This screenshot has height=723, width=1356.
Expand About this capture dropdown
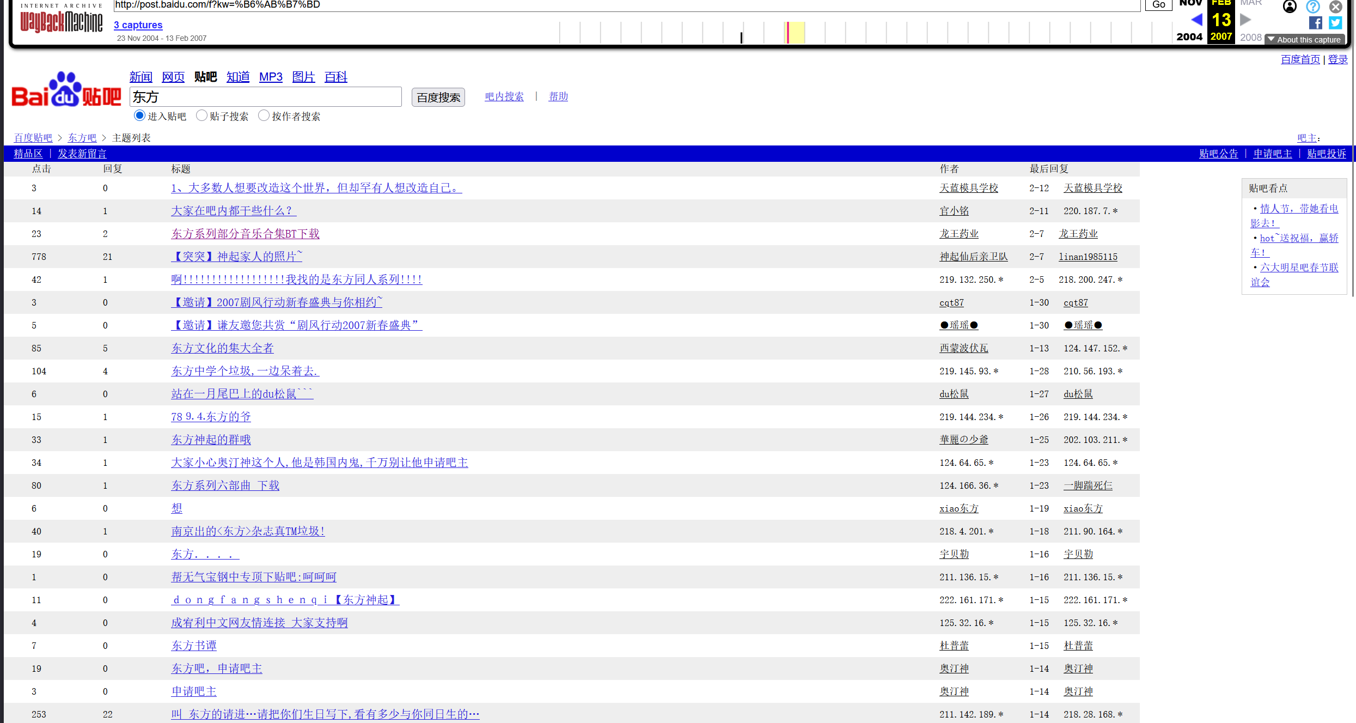click(1305, 39)
